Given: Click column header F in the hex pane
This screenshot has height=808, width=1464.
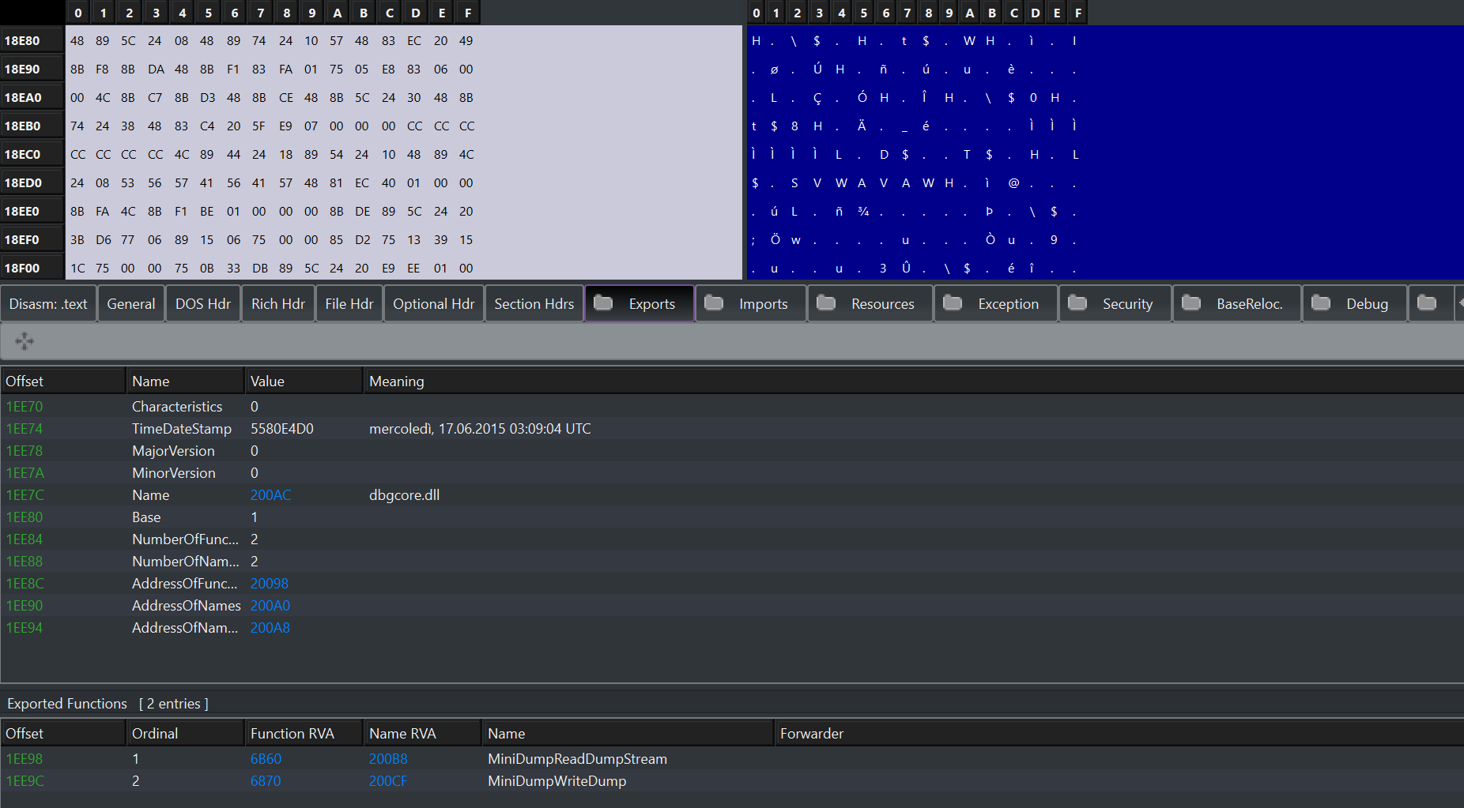Looking at the screenshot, I should click(x=468, y=13).
